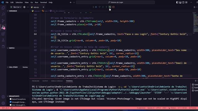The width and height of the screenshot is (198, 111).
Task: Open the Accounts menu in activity bar
Action: [3, 97]
